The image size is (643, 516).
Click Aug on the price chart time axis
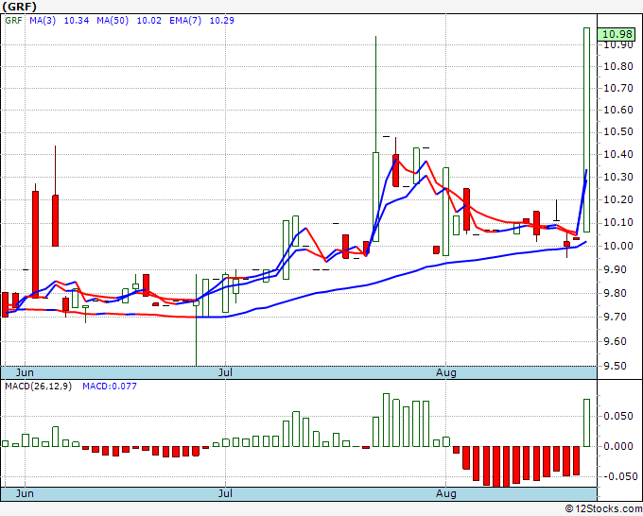pyautogui.click(x=445, y=372)
